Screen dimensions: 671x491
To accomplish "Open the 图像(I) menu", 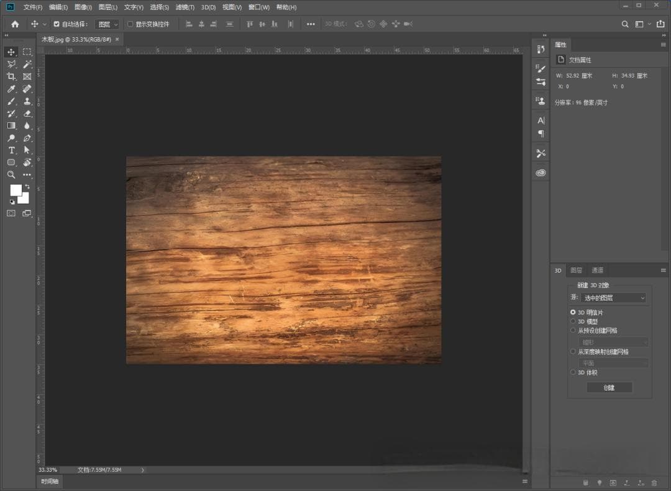I will (x=83, y=7).
